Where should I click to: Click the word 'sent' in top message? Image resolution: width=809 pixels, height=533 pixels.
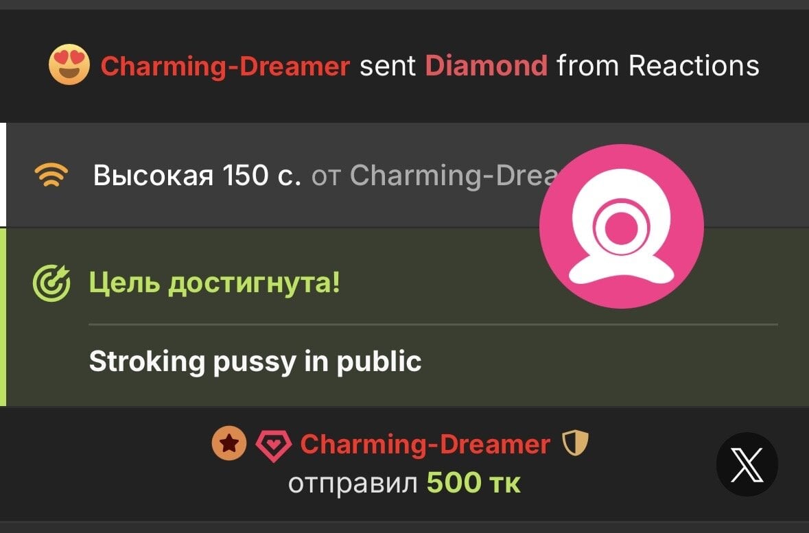point(388,66)
